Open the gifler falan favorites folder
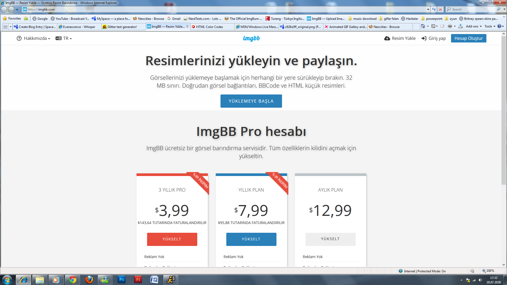The width and height of the screenshot is (507, 285). click(389, 18)
